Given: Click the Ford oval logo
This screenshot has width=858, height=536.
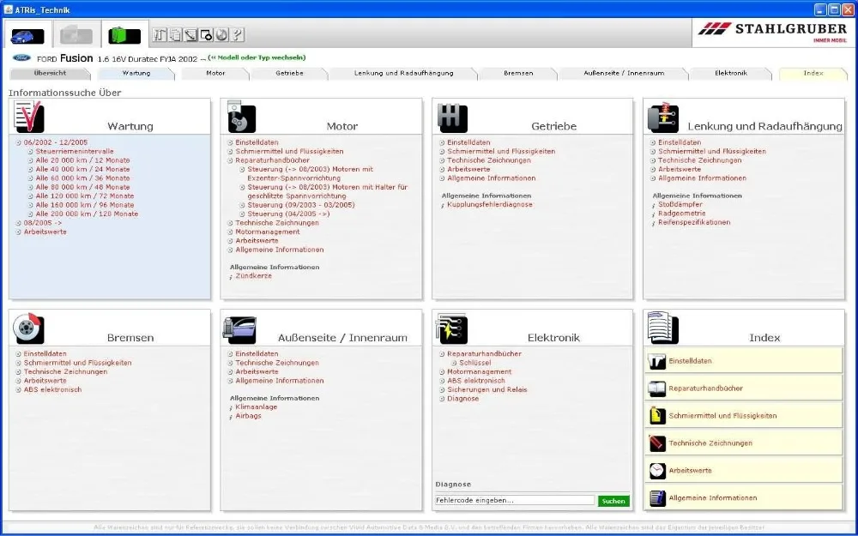Looking at the screenshot, I should click(22, 58).
